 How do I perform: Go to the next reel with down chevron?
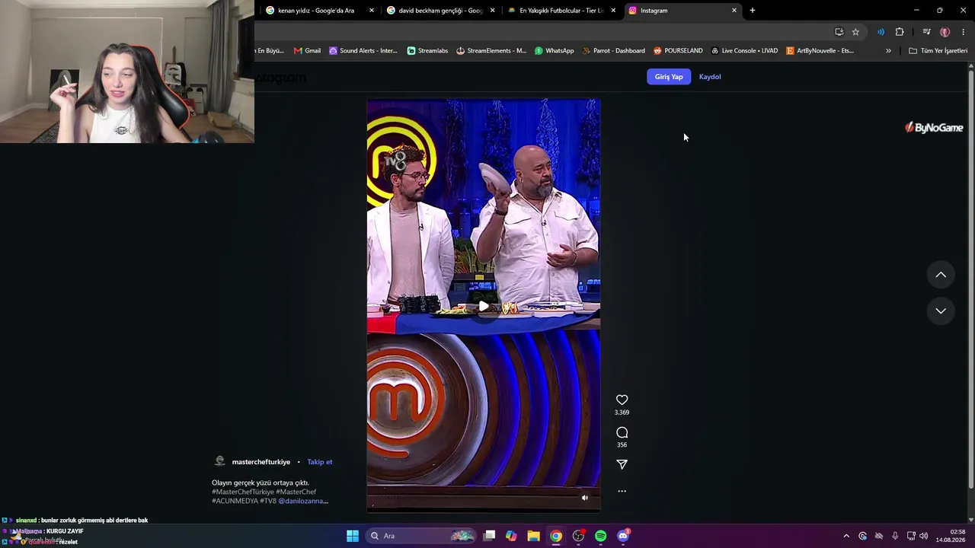(941, 311)
